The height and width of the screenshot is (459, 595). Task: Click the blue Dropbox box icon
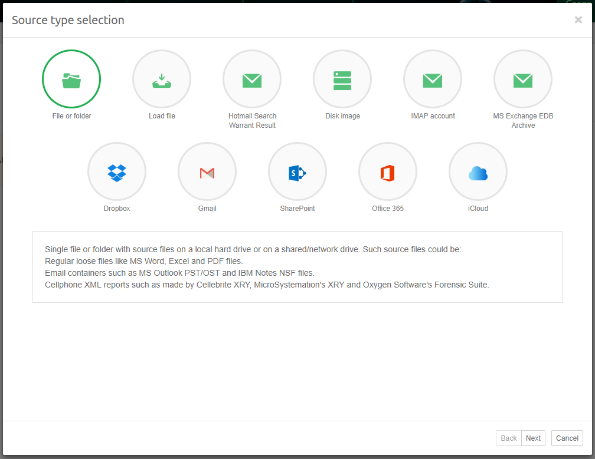(x=117, y=171)
